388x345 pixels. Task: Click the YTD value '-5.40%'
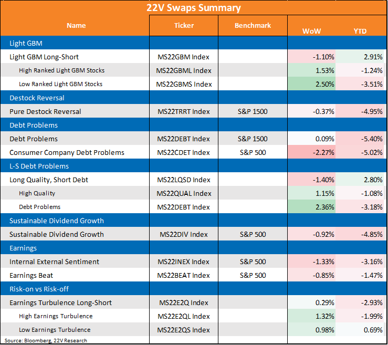click(372, 139)
